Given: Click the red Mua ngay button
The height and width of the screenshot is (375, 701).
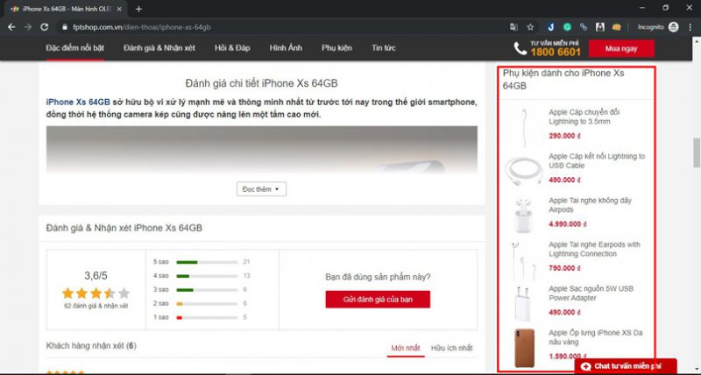Looking at the screenshot, I should tap(621, 49).
